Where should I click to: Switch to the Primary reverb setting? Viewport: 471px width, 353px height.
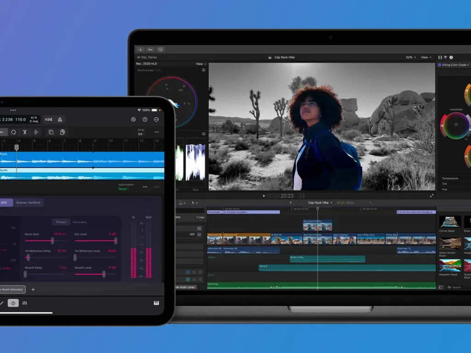(x=61, y=222)
